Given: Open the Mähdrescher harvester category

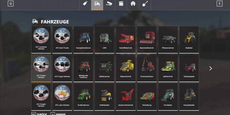Looking at the screenshot, I should (x=104, y=68).
